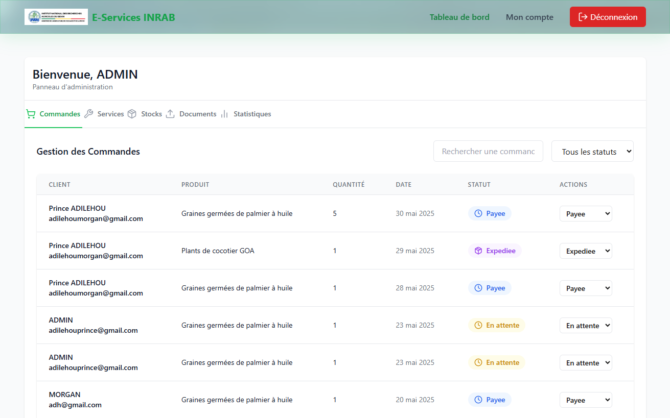Open the Expediee action dropdown for the cocotier order
Screen dimensions: 670x418
pos(586,251)
